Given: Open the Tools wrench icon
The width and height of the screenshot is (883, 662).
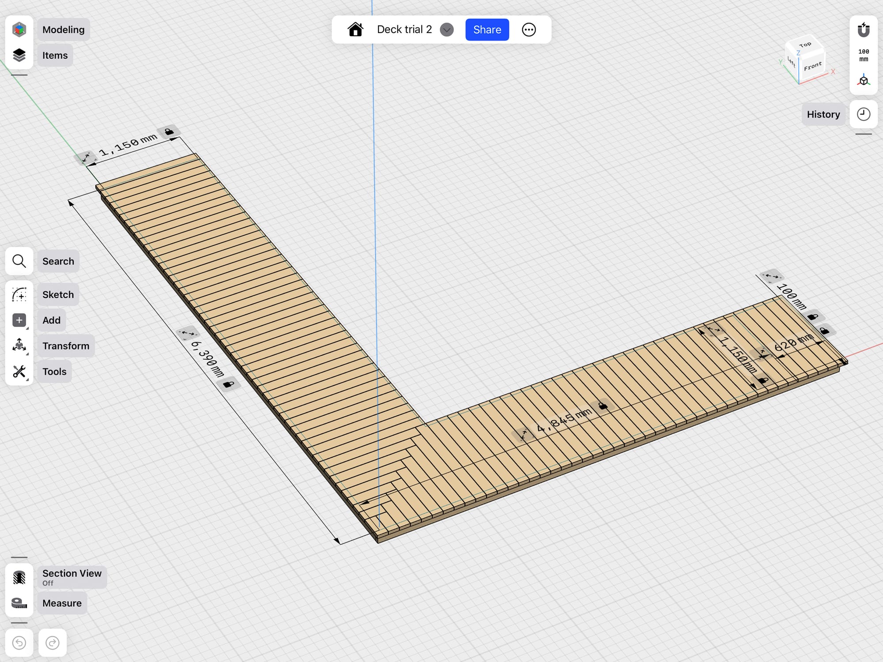Looking at the screenshot, I should pyautogui.click(x=19, y=372).
